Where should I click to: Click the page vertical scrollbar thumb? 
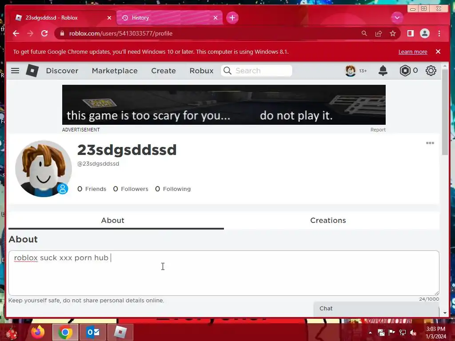pos(445,112)
